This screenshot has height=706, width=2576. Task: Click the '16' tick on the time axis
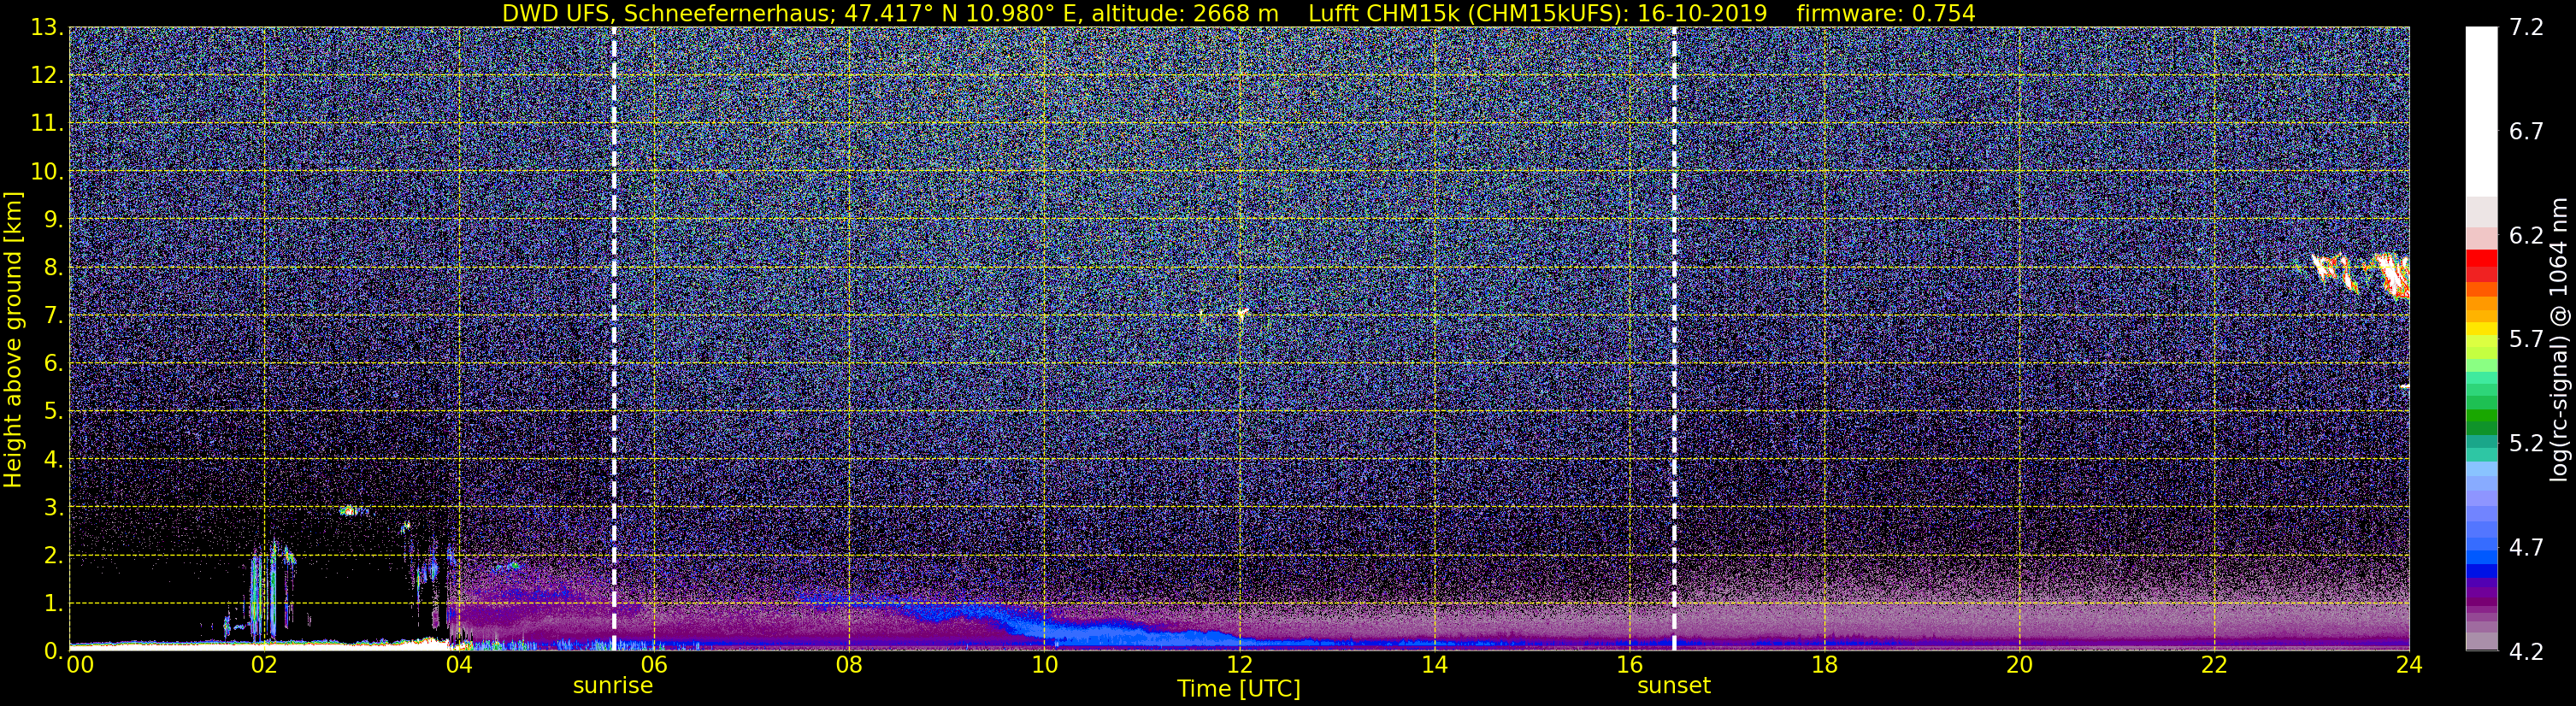tap(1629, 666)
